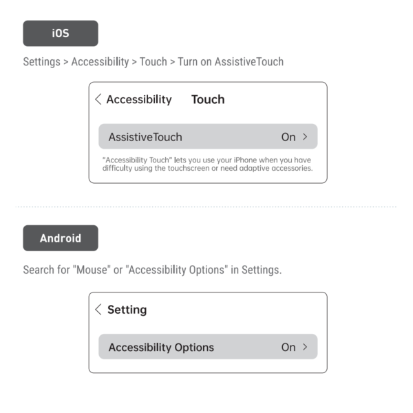Click the Touch page title
Viewport: 413px width, 413px height.
click(x=208, y=99)
